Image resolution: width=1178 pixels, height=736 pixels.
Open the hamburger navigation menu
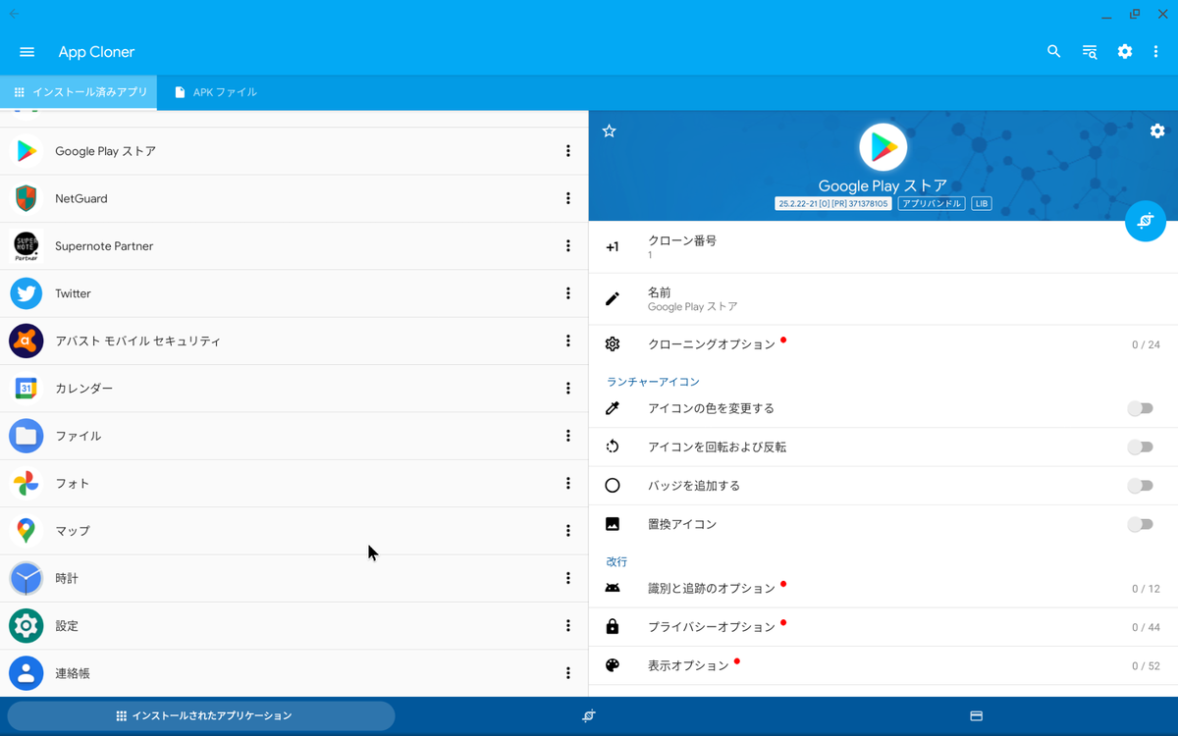[x=27, y=52]
